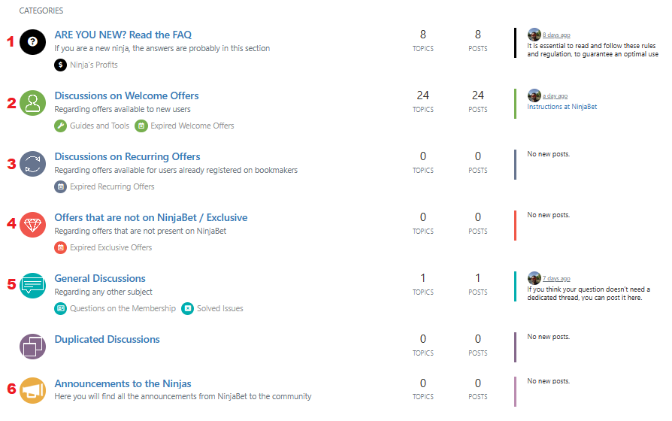This screenshot has height=421, width=672.
Task: Open Discussions on Welcome Offers category
Action: (x=126, y=95)
